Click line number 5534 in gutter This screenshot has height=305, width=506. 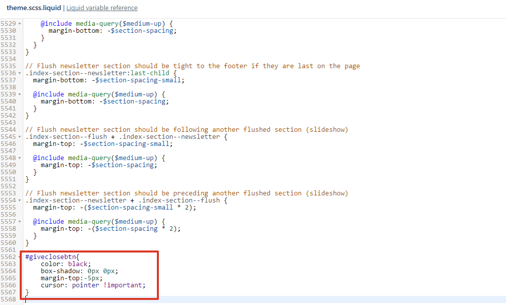click(9, 59)
